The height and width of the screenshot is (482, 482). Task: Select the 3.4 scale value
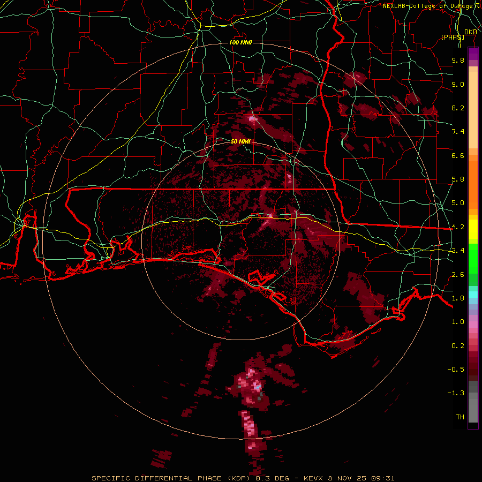click(458, 251)
